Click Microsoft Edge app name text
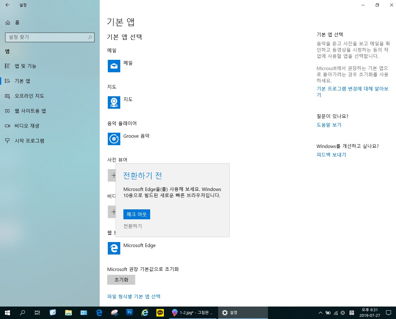This screenshot has width=396, height=319. [x=140, y=245]
